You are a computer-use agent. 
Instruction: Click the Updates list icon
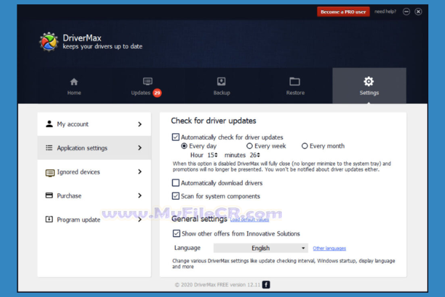point(148,82)
